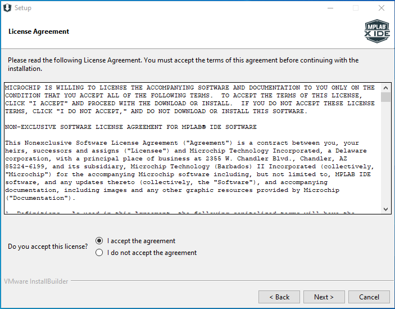
Task: Click the "I do not accept the agreement" label
Action: [x=152, y=253]
